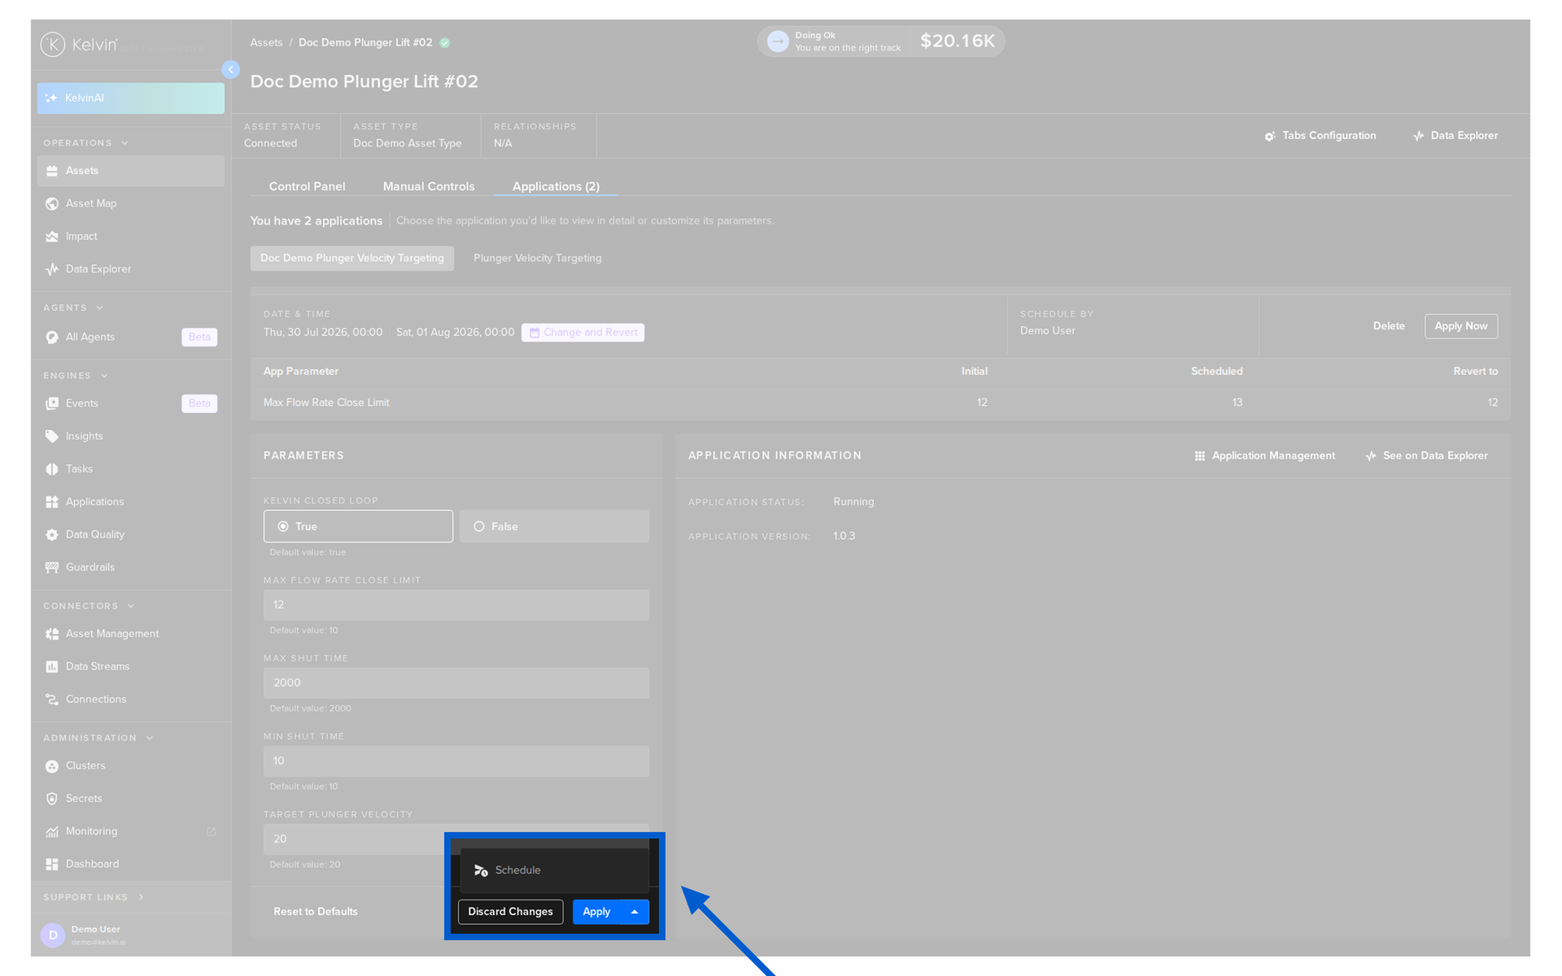Select Applications (2) tab
The height and width of the screenshot is (976, 1562).
point(556,186)
